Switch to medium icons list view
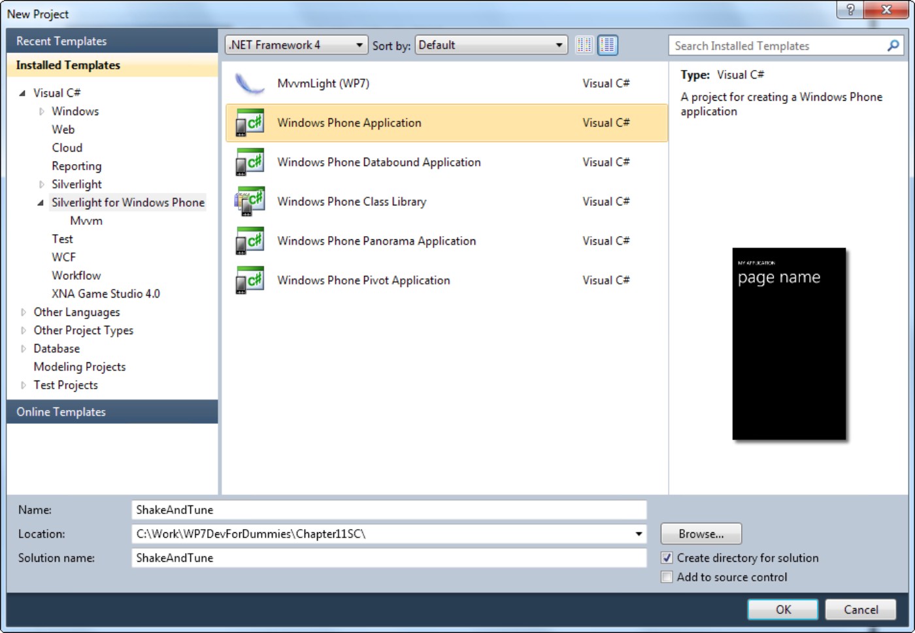 608,45
